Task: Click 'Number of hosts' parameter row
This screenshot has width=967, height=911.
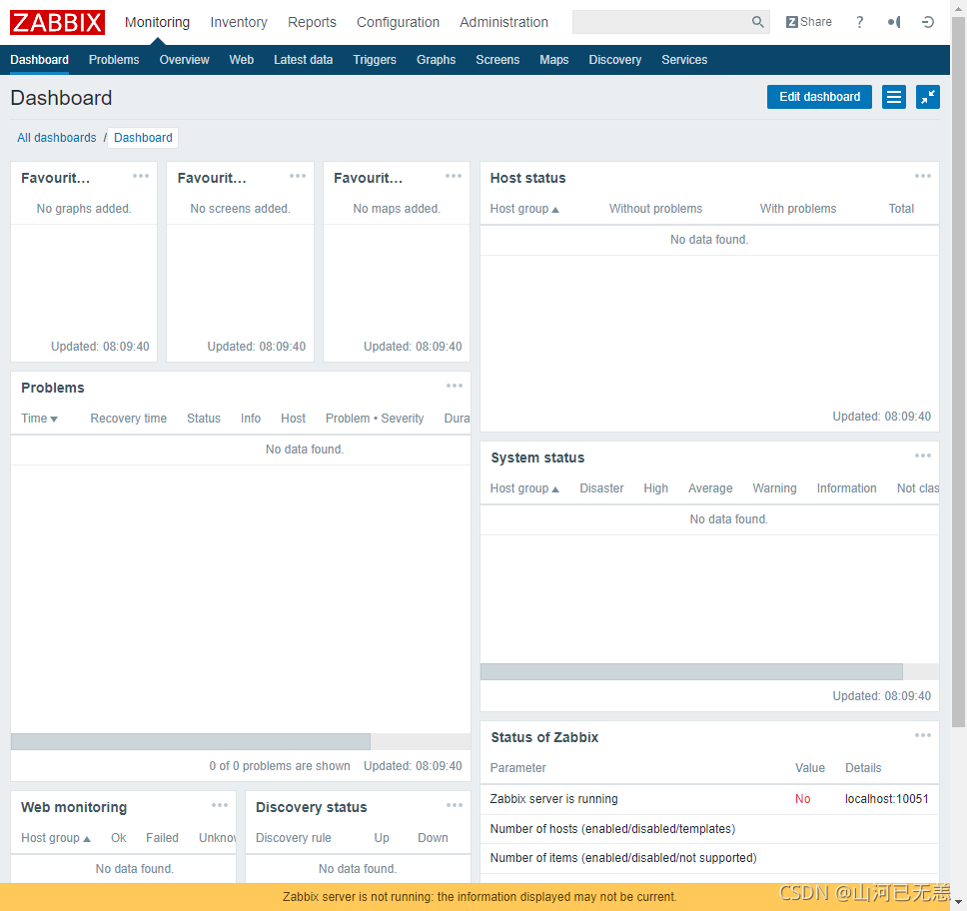Action: point(709,828)
